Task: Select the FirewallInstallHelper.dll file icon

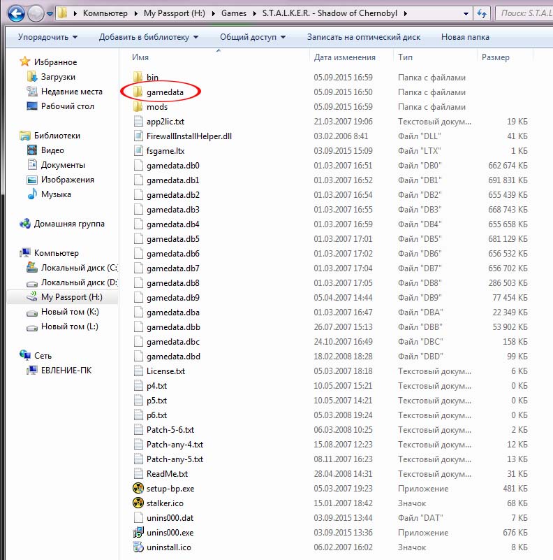Action: click(x=138, y=136)
